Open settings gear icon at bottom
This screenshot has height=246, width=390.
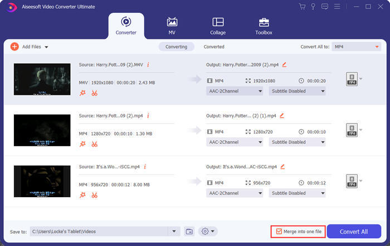tap(205, 232)
